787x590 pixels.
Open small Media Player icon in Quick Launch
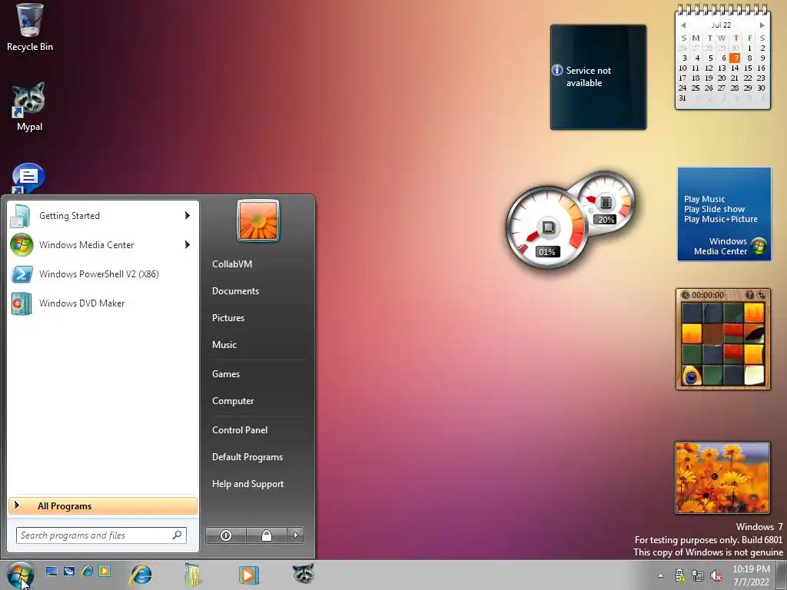tap(105, 571)
